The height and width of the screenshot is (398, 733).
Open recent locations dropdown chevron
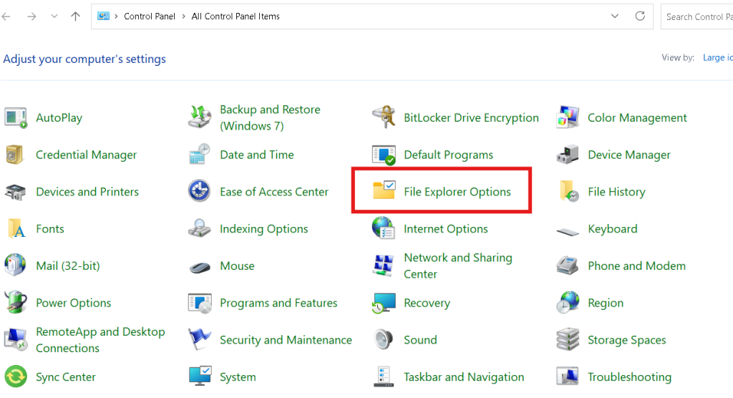tap(54, 16)
